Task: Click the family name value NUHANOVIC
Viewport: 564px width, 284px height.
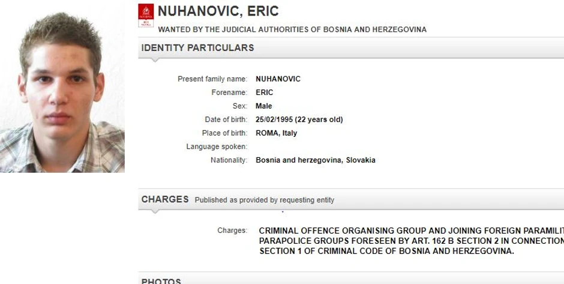Action: [x=278, y=79]
